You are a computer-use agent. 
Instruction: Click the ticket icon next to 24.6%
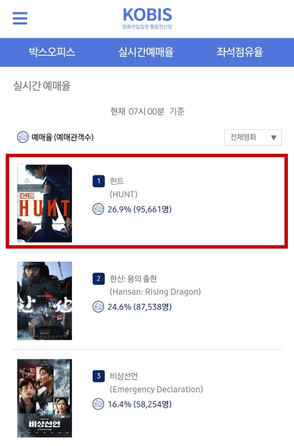click(x=98, y=307)
